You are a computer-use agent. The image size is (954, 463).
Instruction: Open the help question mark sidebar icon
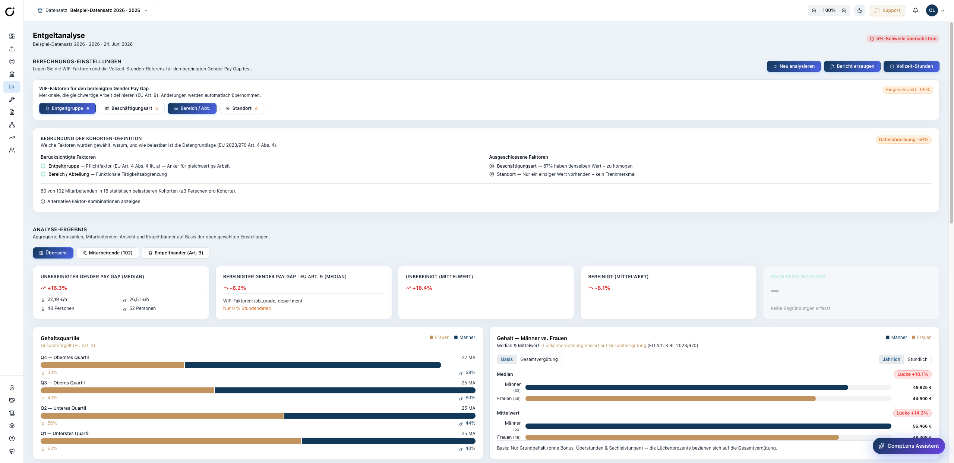12,438
